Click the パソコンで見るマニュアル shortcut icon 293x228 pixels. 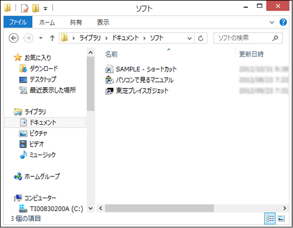[x=110, y=80]
